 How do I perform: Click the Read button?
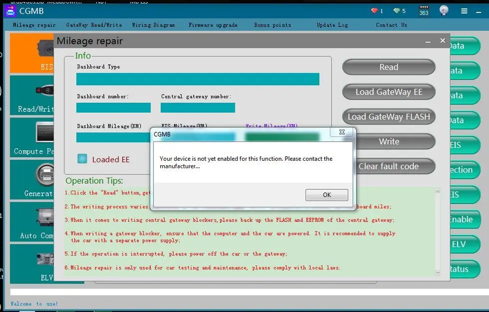coord(389,67)
